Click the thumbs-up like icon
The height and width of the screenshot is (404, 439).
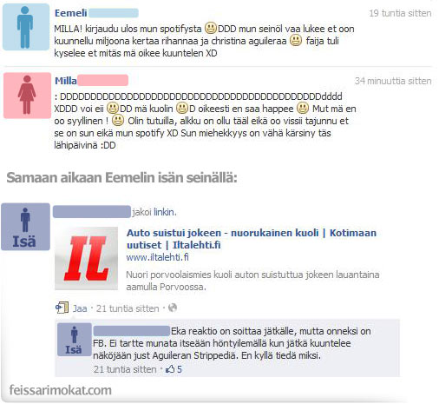pyautogui.click(x=170, y=369)
